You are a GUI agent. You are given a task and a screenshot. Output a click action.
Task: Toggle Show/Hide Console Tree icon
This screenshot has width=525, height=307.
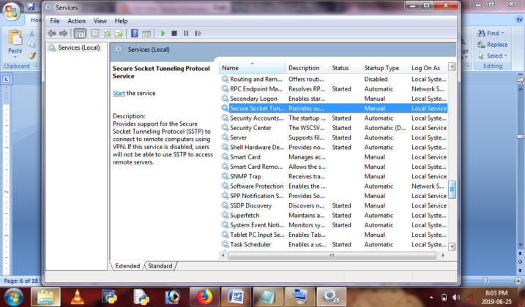pyautogui.click(x=79, y=33)
